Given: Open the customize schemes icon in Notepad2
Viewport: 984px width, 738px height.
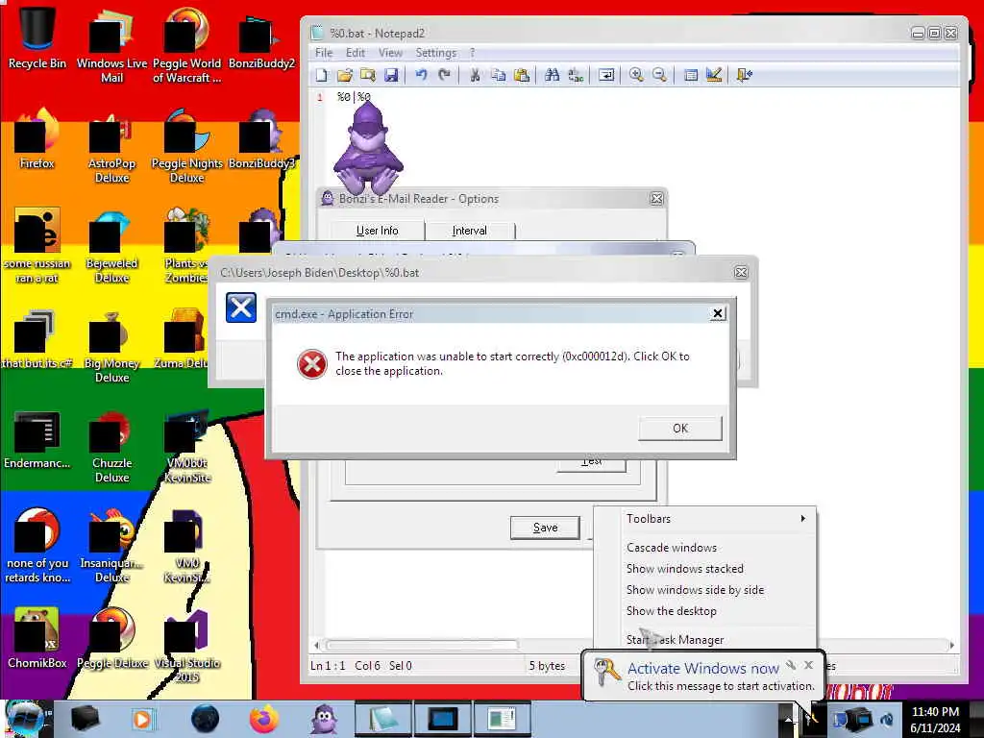Looking at the screenshot, I should [x=714, y=75].
